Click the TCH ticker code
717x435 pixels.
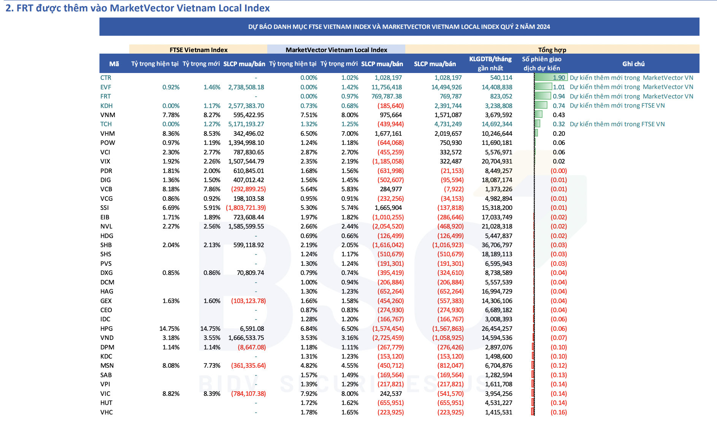(106, 124)
